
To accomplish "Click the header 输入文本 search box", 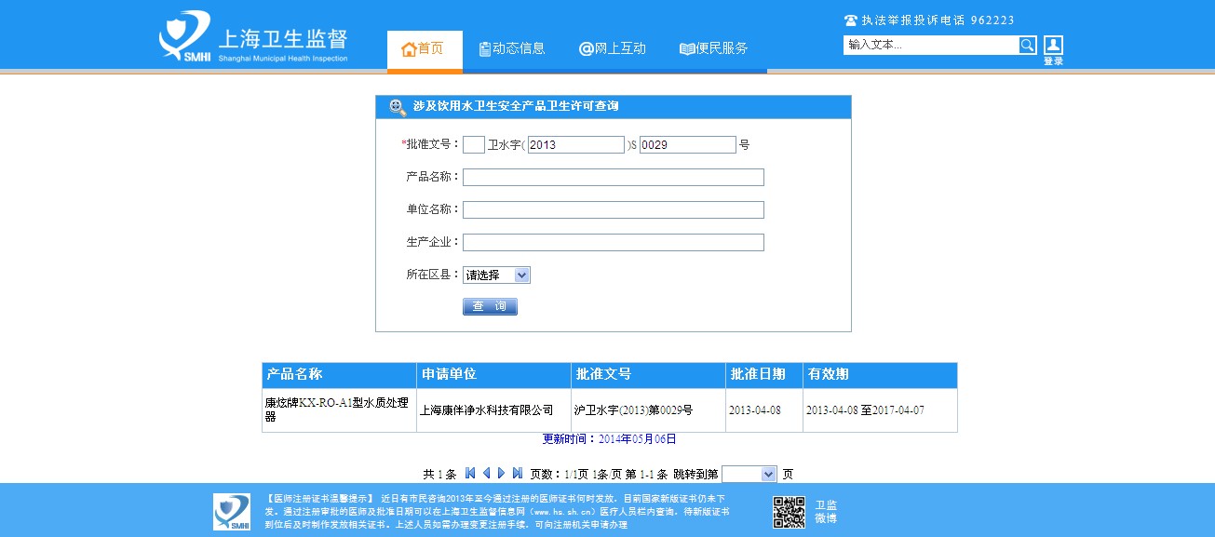I will tap(931, 45).
